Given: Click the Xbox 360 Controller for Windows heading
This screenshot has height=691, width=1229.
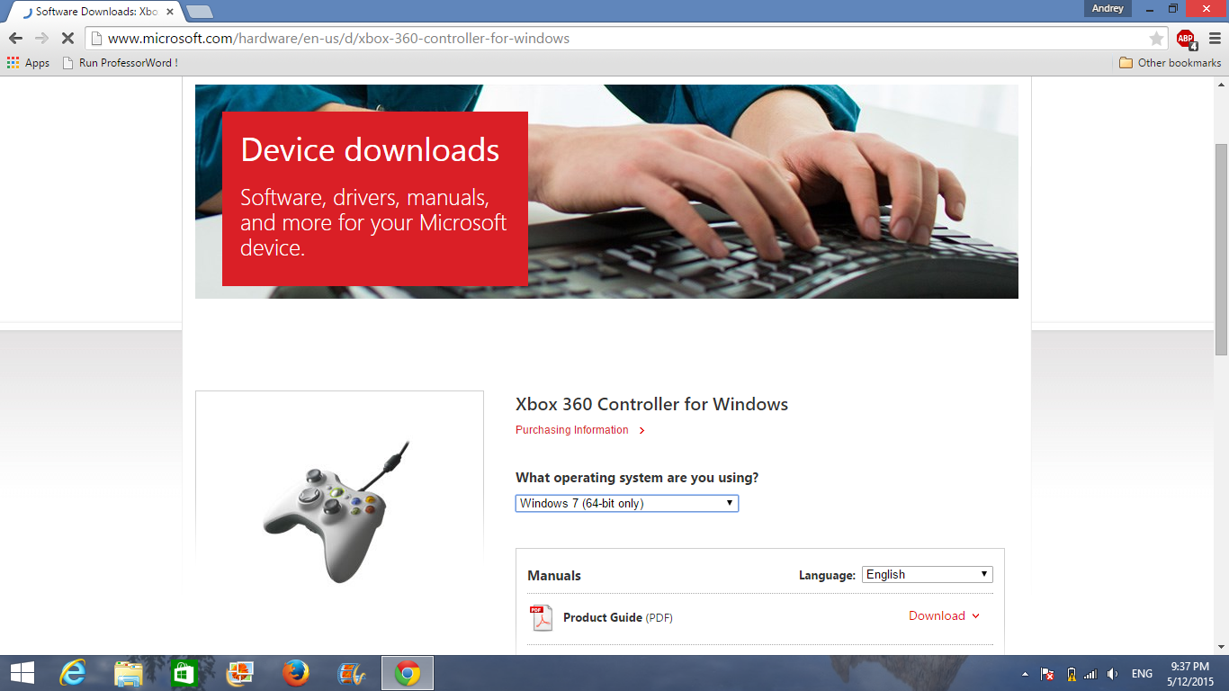Looking at the screenshot, I should pyautogui.click(x=651, y=404).
